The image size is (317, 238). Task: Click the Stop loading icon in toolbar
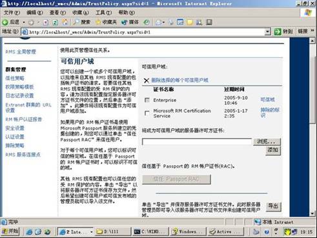45,23
